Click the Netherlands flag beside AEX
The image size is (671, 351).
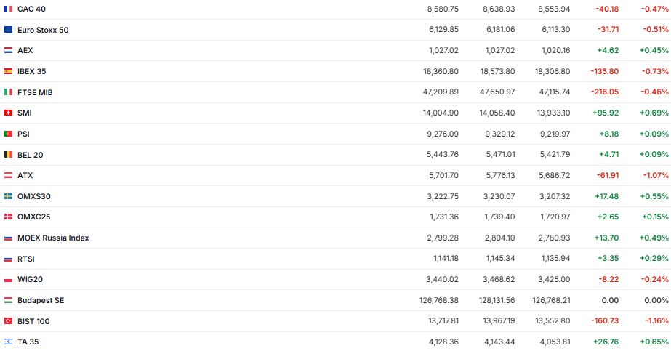click(x=8, y=51)
